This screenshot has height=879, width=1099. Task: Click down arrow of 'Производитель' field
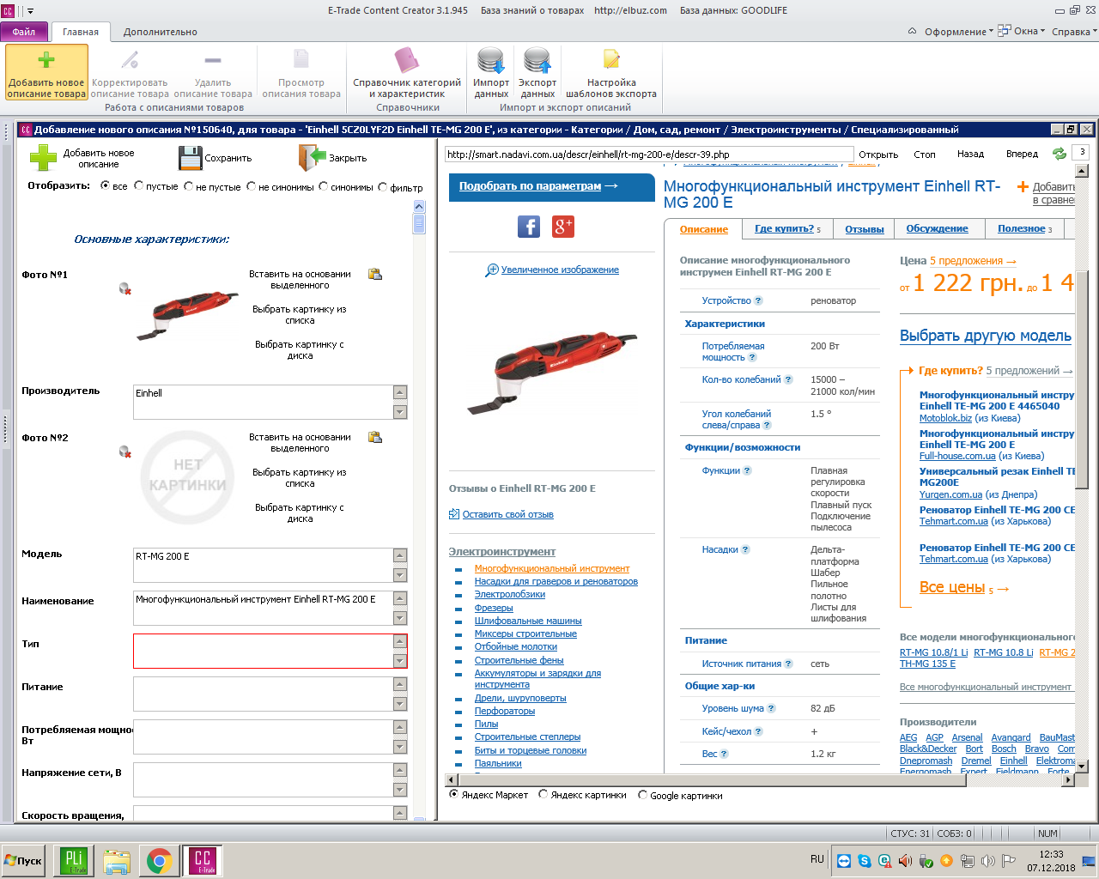[400, 412]
